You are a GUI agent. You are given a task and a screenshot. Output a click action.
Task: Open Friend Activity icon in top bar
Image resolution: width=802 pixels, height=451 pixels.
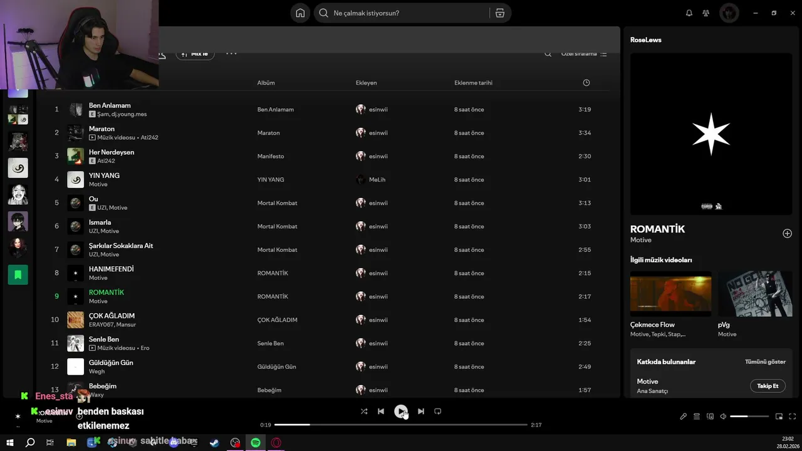click(x=706, y=13)
